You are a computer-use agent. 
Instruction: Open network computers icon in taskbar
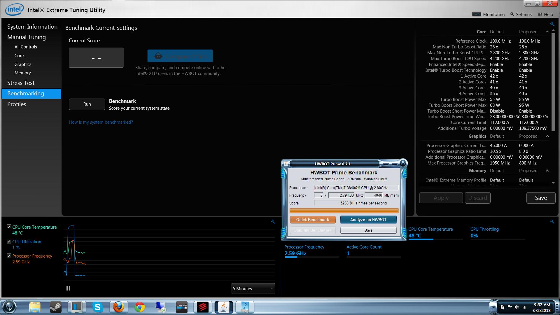pyautogui.click(x=161, y=307)
